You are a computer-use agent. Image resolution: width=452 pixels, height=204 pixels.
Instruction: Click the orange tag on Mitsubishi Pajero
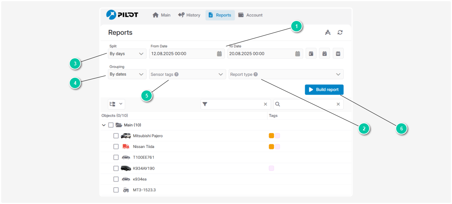pyautogui.click(x=271, y=136)
